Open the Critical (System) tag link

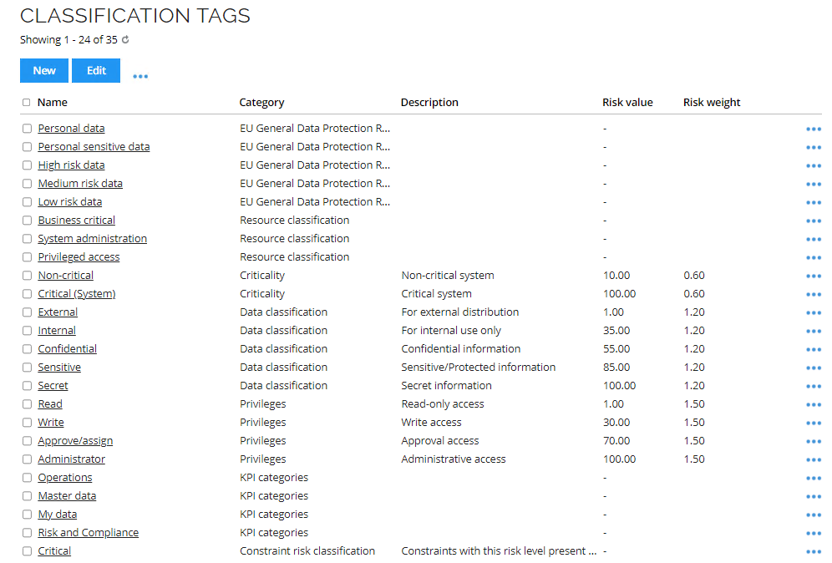point(77,294)
